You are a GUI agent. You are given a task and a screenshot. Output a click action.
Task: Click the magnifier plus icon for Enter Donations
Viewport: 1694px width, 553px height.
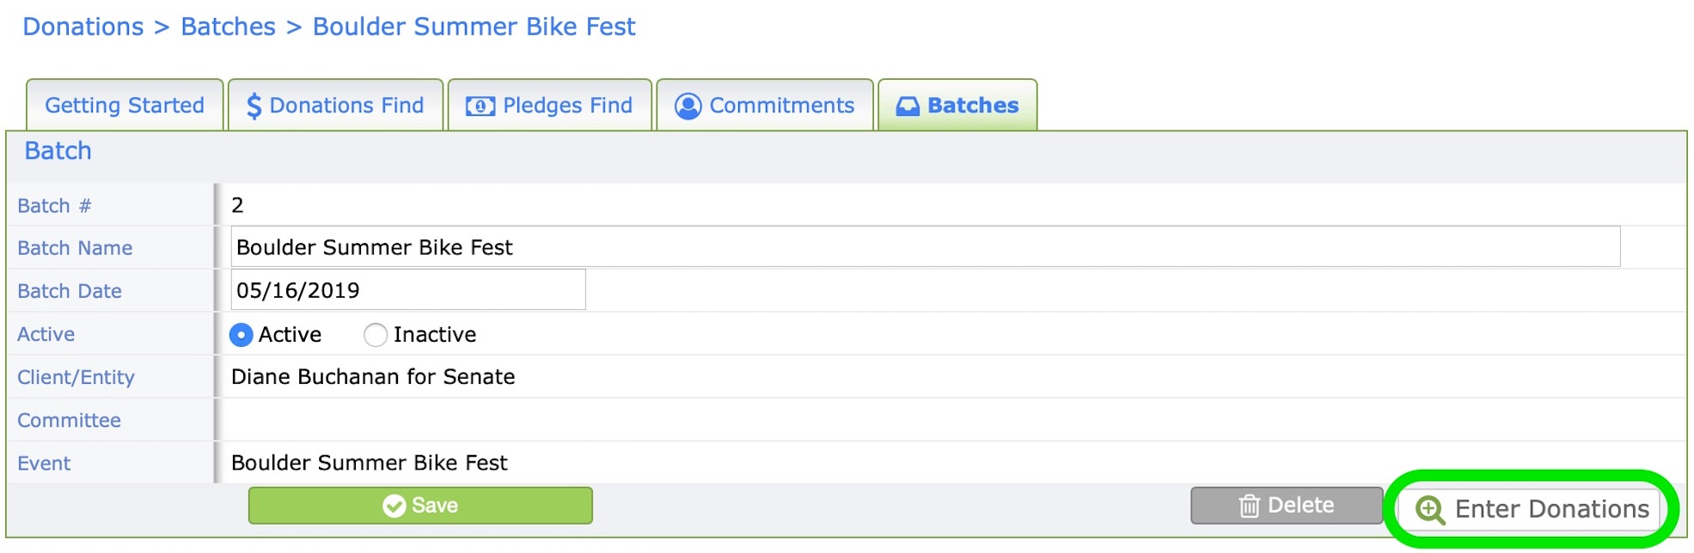pyautogui.click(x=1430, y=509)
